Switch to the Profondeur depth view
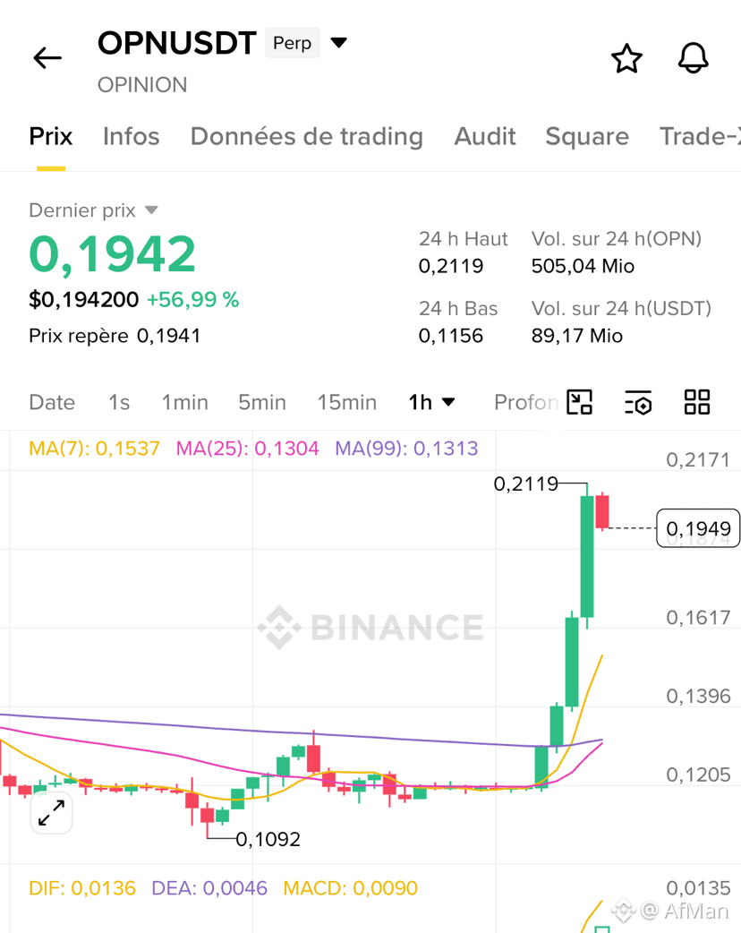 (527, 402)
